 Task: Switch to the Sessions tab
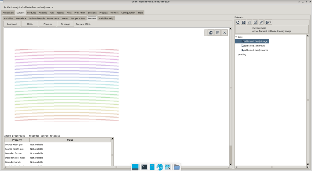coord(92,13)
